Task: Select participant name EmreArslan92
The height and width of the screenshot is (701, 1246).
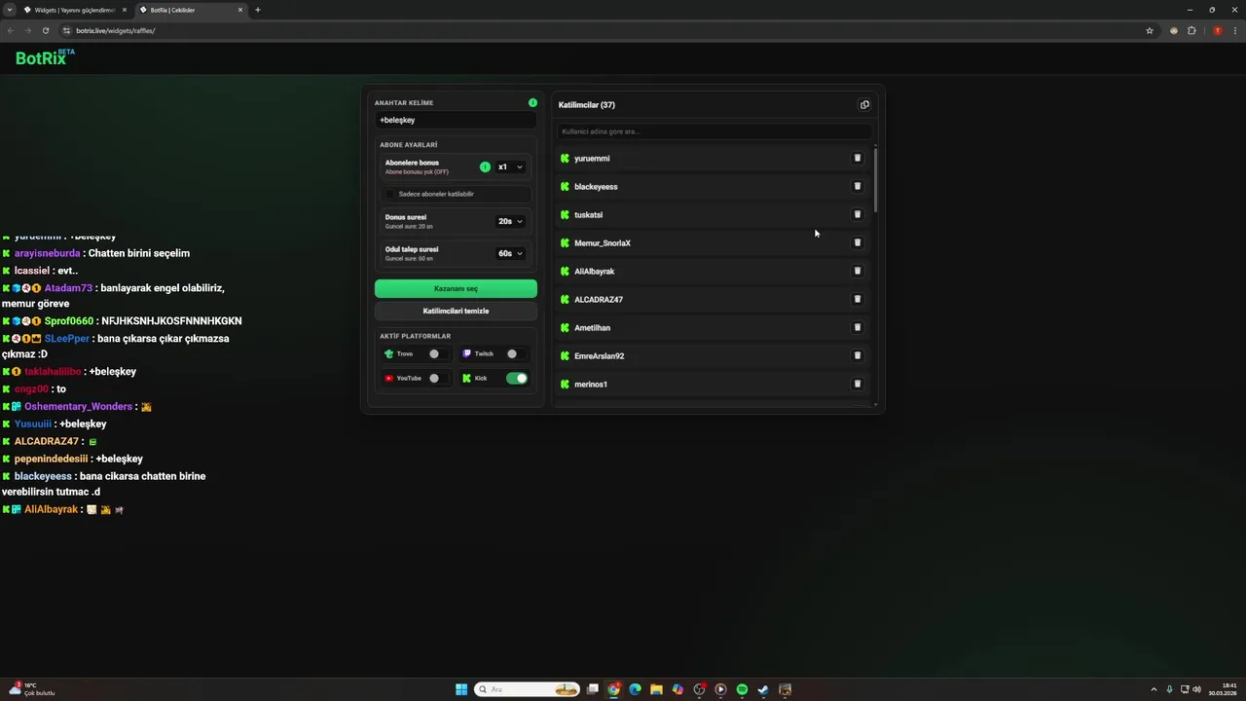Action: coord(600,355)
